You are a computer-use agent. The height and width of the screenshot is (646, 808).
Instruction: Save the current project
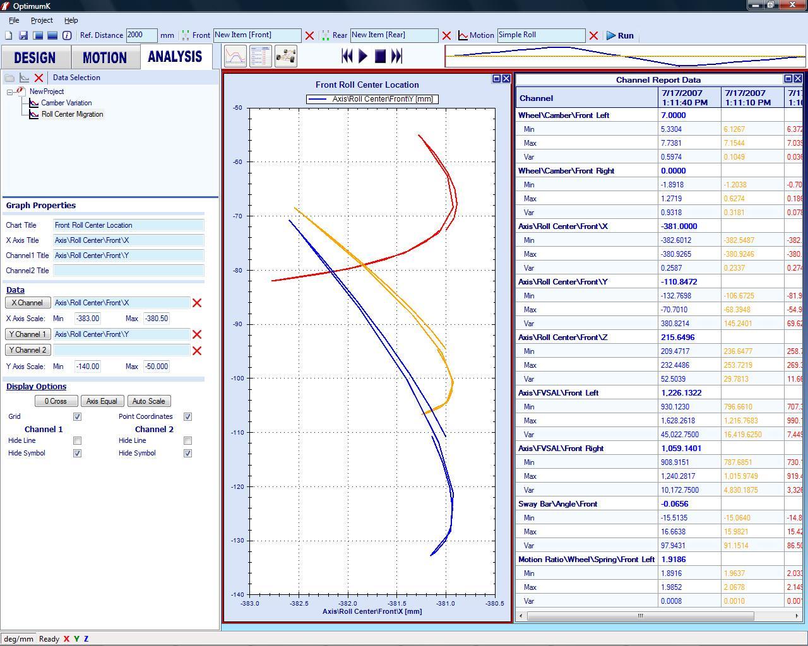tap(23, 36)
